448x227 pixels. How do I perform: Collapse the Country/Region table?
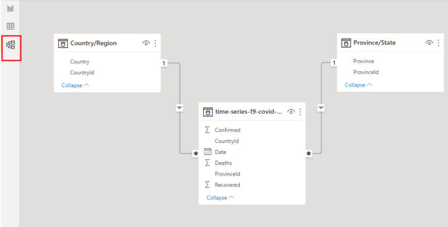tap(75, 85)
